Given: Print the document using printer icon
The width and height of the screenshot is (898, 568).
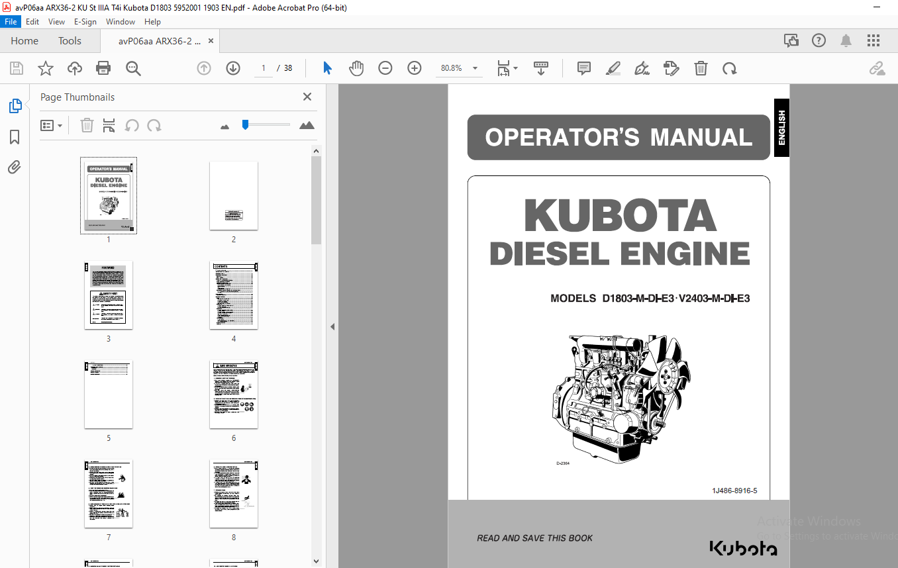Looking at the screenshot, I should click(x=103, y=68).
